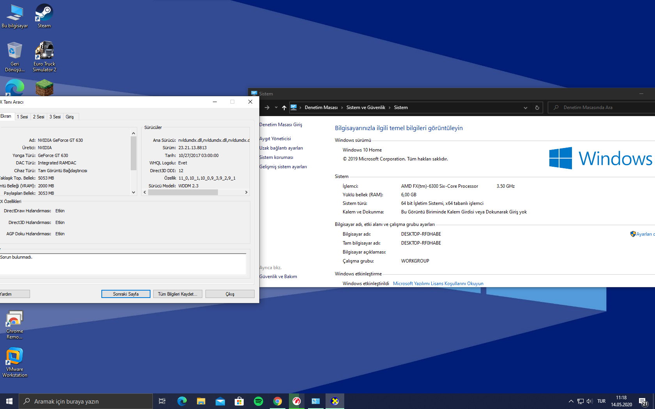Click the Tüm Bilgileri Kaydet button

click(177, 294)
